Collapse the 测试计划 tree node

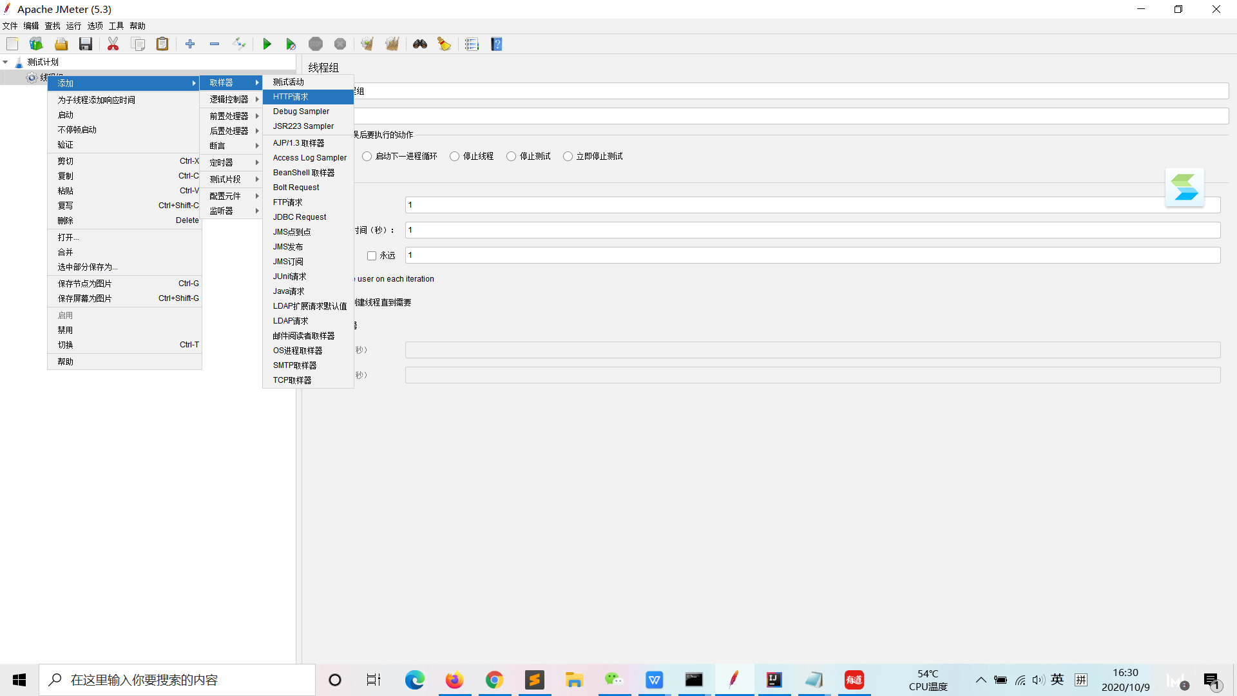tap(5, 63)
